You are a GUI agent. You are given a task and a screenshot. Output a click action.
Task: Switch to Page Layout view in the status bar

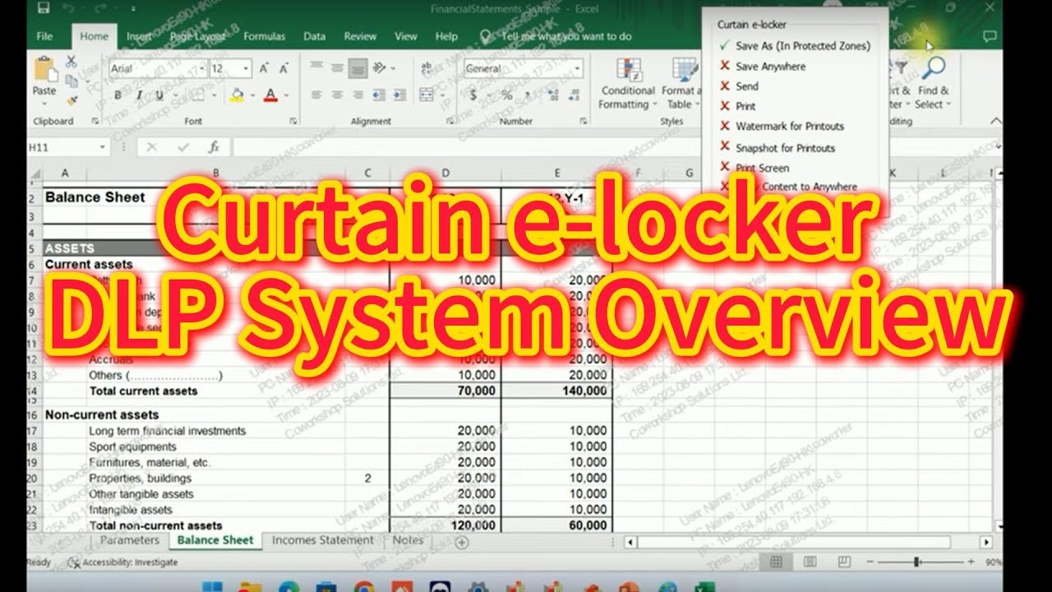pyautogui.click(x=810, y=562)
